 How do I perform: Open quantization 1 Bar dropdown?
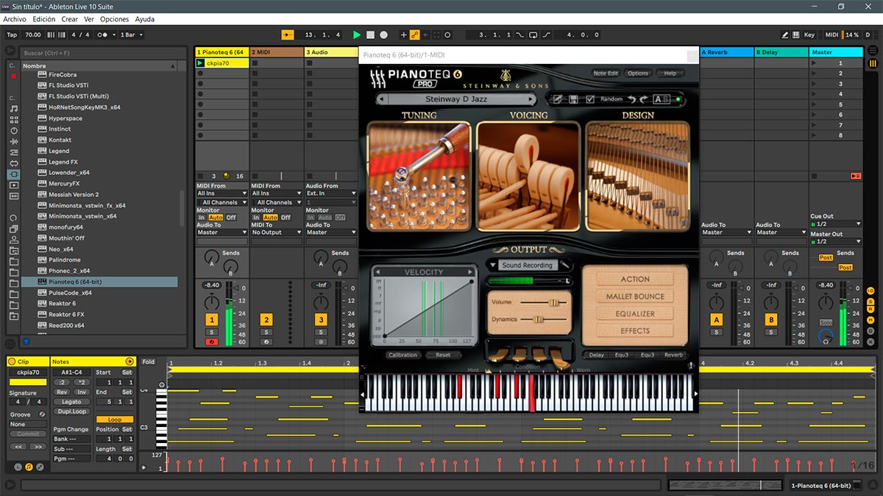pyautogui.click(x=131, y=35)
